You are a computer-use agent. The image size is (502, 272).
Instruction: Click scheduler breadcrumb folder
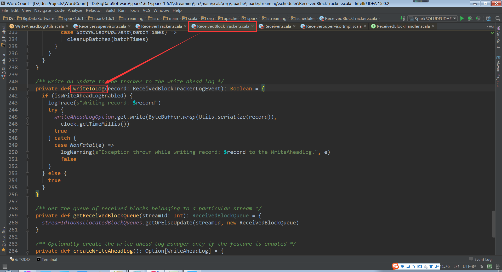[303, 19]
